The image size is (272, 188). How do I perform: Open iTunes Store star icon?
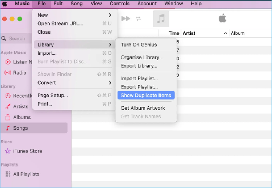(x=7, y=151)
